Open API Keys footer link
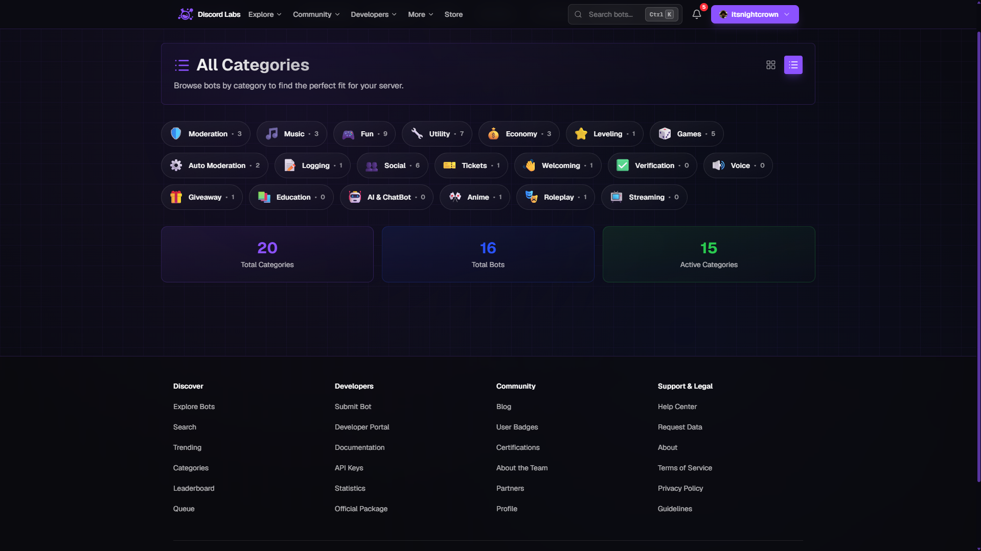981x551 pixels. (x=349, y=468)
